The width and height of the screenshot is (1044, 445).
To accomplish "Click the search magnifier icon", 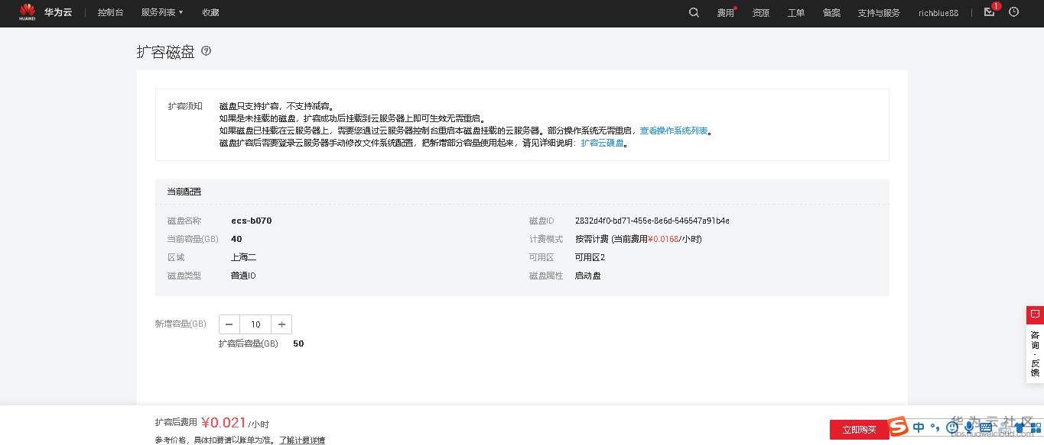I will coord(694,13).
